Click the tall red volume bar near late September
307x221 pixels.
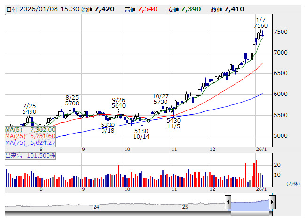[x=118, y=176]
